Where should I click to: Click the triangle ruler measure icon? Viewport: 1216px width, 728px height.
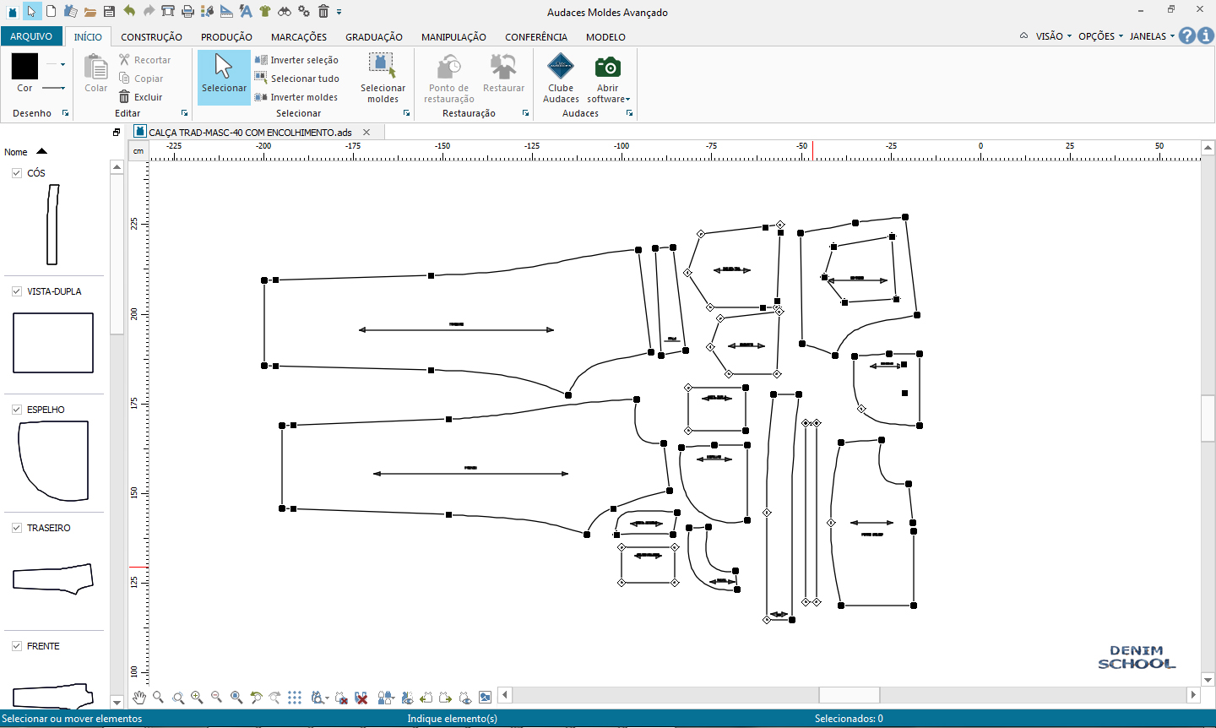click(226, 12)
